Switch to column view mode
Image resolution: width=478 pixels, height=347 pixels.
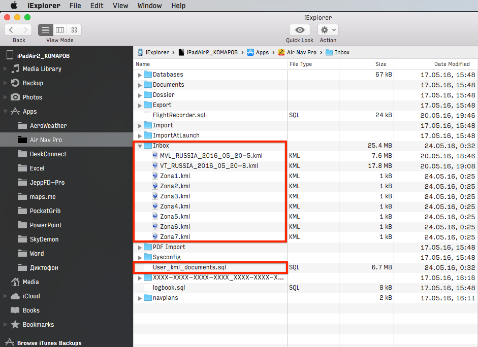60,30
